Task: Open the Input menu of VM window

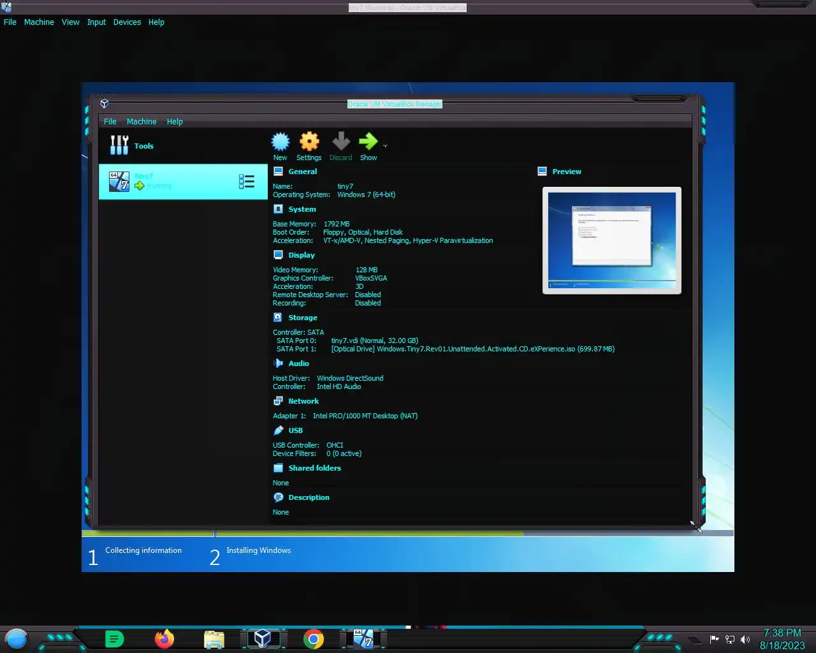Action: (96, 22)
